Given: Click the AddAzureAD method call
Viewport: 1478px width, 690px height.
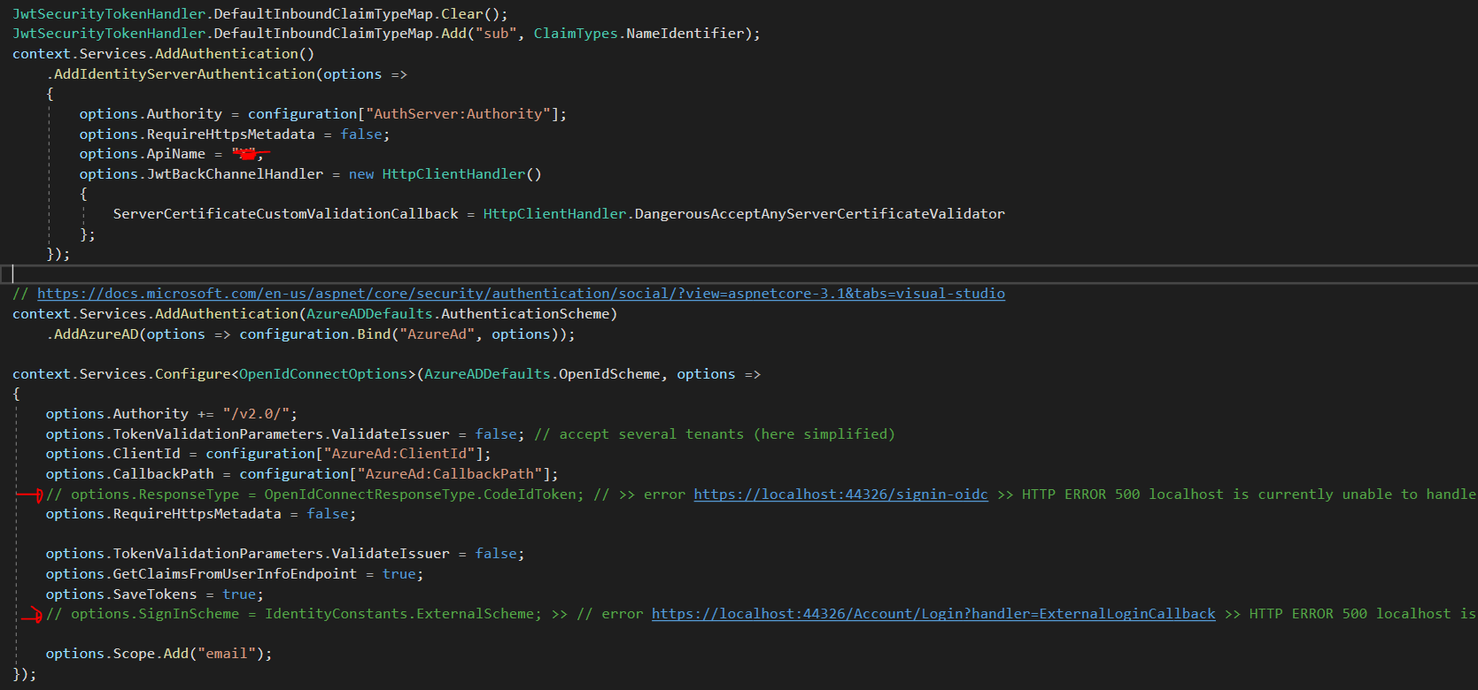Looking at the screenshot, I should pos(96,334).
